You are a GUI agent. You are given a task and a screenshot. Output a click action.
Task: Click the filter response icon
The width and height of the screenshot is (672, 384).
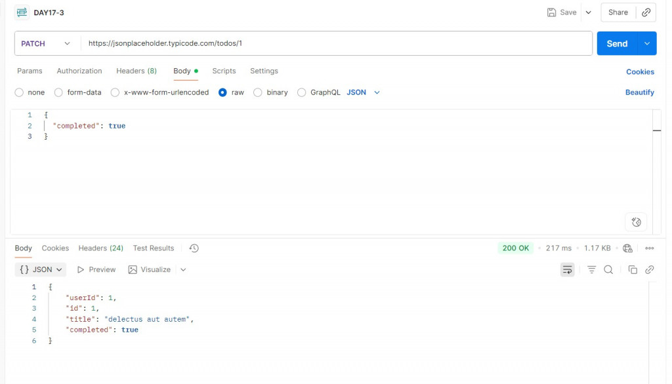(591, 270)
